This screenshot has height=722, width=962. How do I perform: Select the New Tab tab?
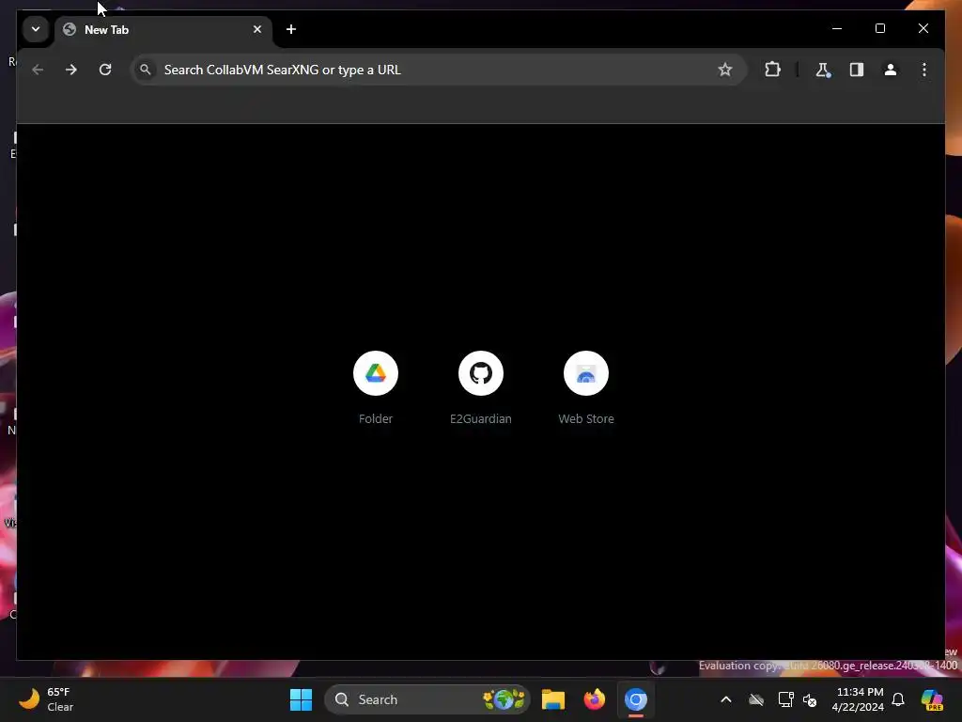point(163,29)
